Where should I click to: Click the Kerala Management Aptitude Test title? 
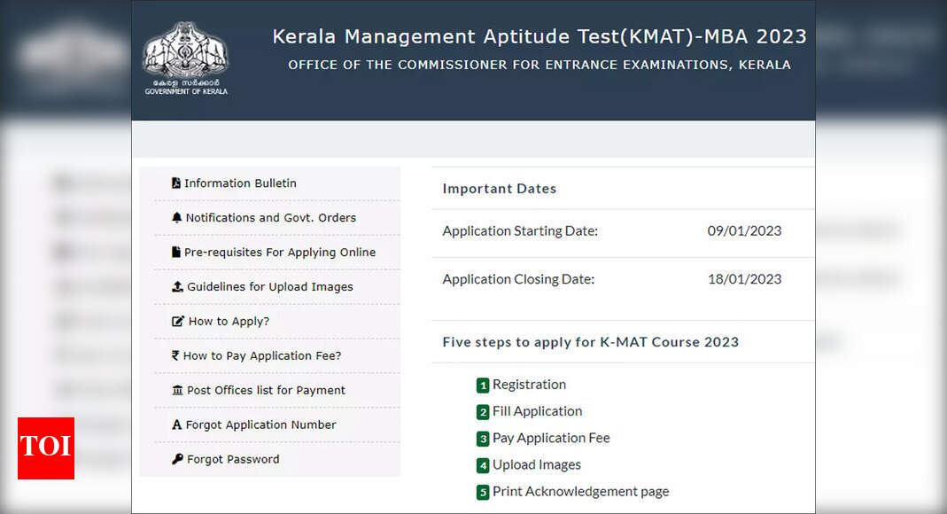[539, 37]
